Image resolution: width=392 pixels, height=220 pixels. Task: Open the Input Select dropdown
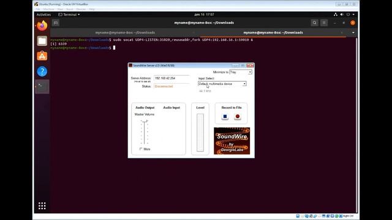point(222,84)
